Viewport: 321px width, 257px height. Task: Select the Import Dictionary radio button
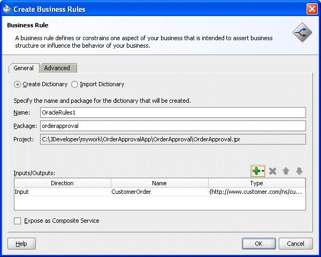click(x=74, y=85)
